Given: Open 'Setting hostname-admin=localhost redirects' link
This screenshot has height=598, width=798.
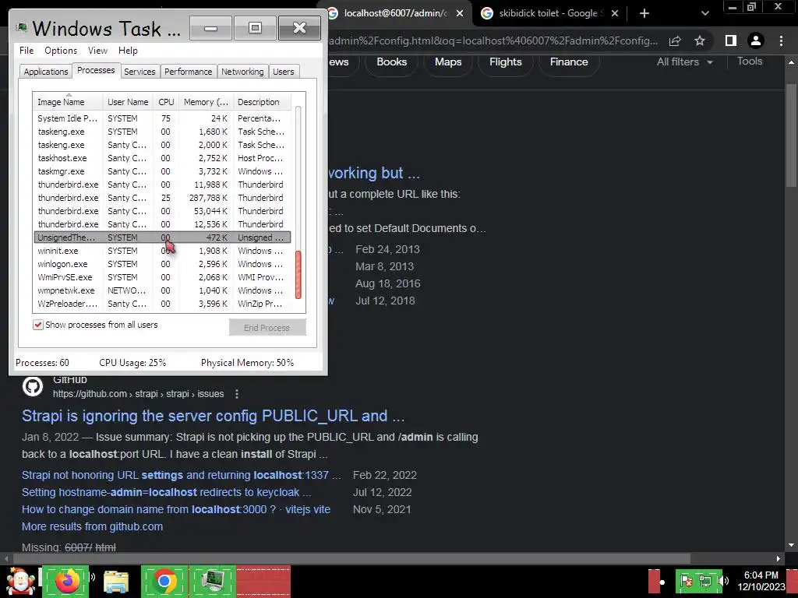Looking at the screenshot, I should [x=167, y=492].
